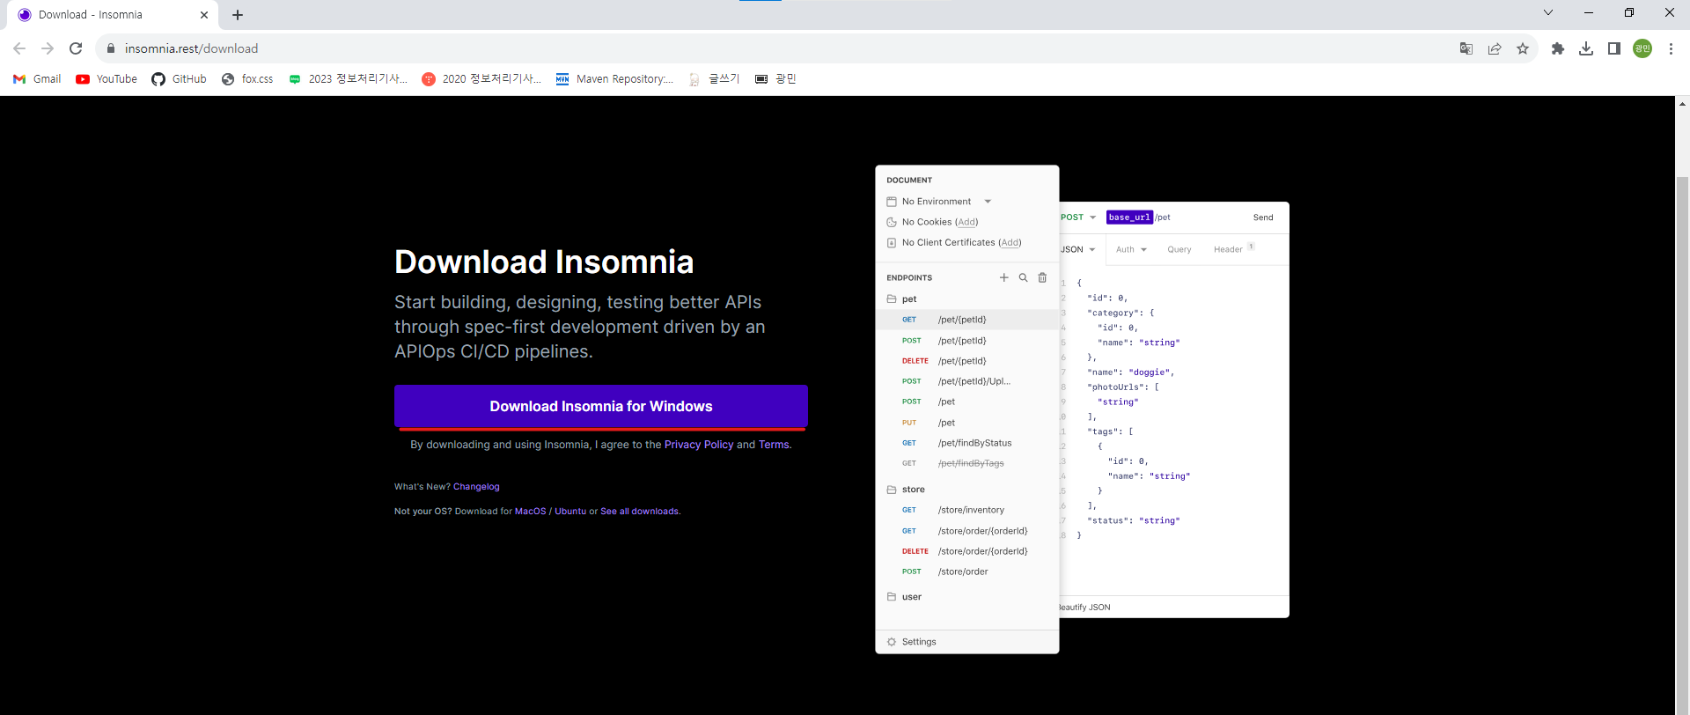The height and width of the screenshot is (715, 1690).
Task: Click the Ubuntu download link
Action: point(570,512)
